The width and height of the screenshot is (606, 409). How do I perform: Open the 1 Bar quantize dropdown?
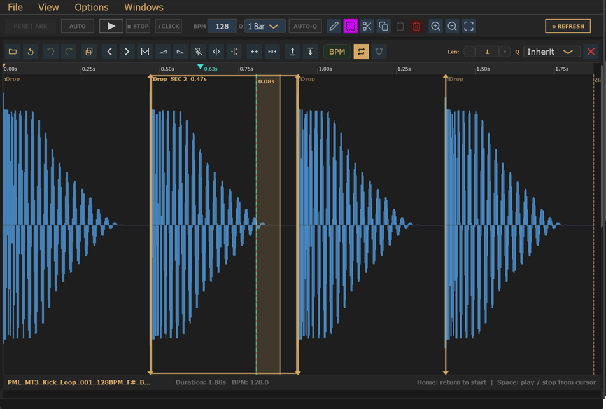pos(265,26)
